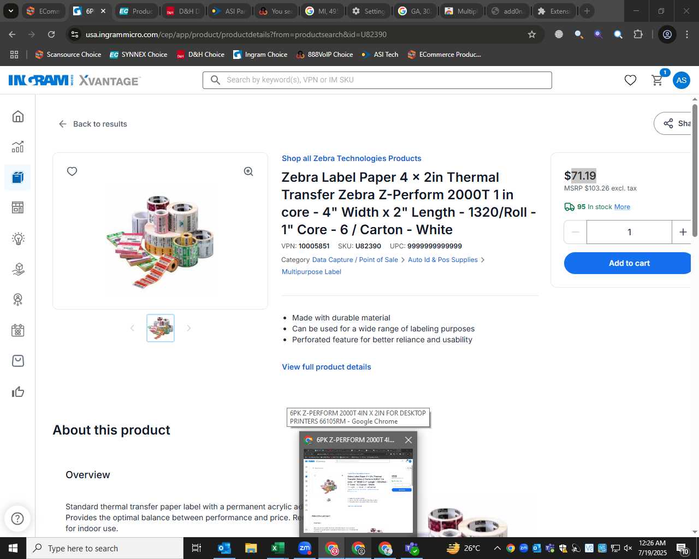Open the wishlist heart in header

point(630,80)
